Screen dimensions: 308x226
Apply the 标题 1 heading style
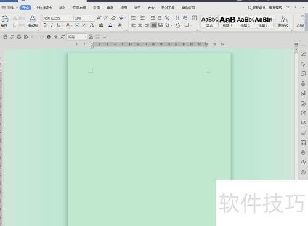(x=227, y=22)
